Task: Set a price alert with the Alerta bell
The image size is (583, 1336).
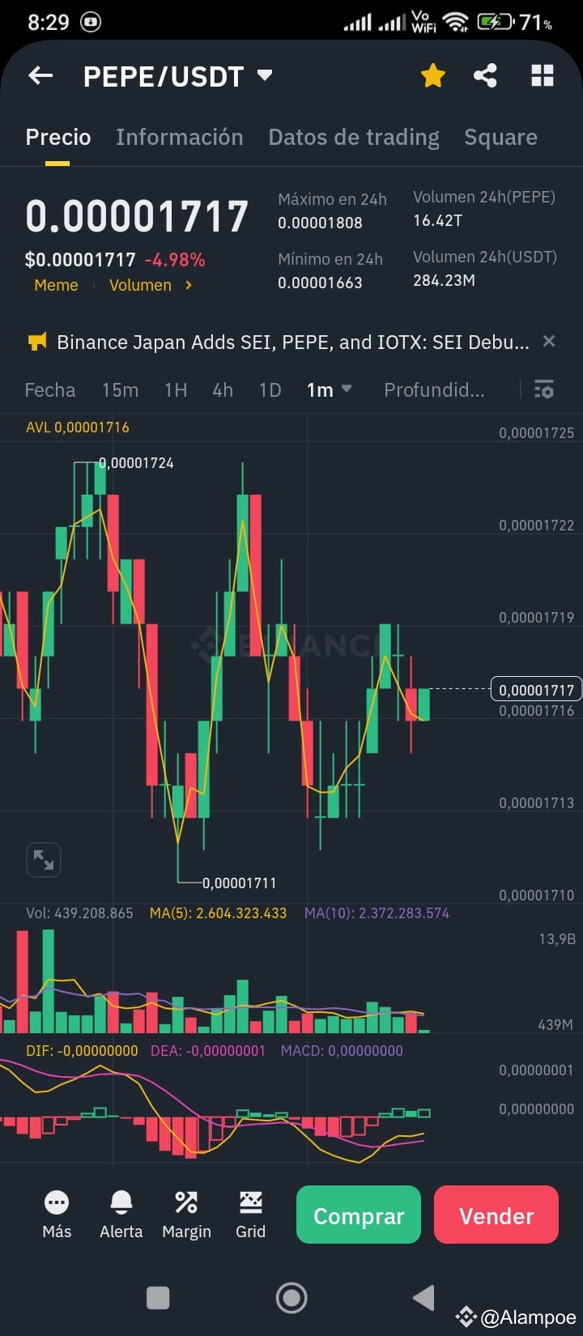Action: point(121,1215)
